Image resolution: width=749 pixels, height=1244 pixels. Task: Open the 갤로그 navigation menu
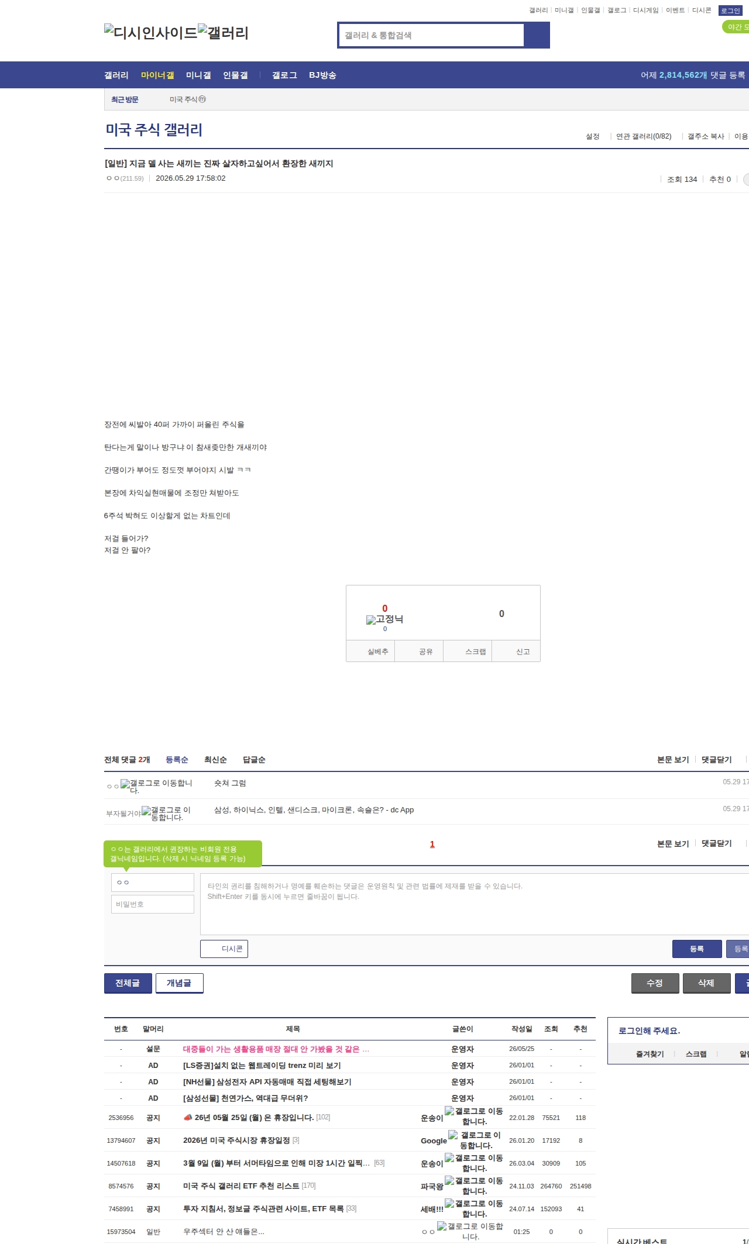coord(284,75)
